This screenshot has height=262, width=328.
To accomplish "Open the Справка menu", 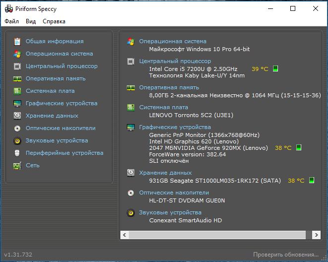I will (x=54, y=21).
